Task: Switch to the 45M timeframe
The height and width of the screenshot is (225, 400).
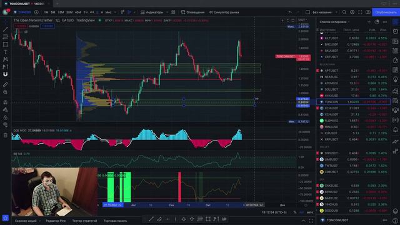Action: tap(77, 12)
